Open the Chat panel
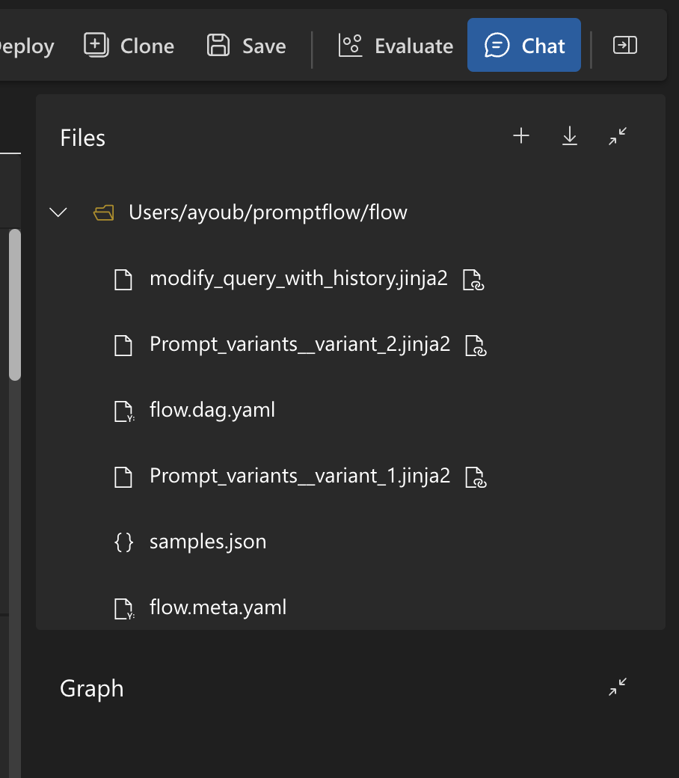Viewport: 679px width, 778px height. [523, 45]
